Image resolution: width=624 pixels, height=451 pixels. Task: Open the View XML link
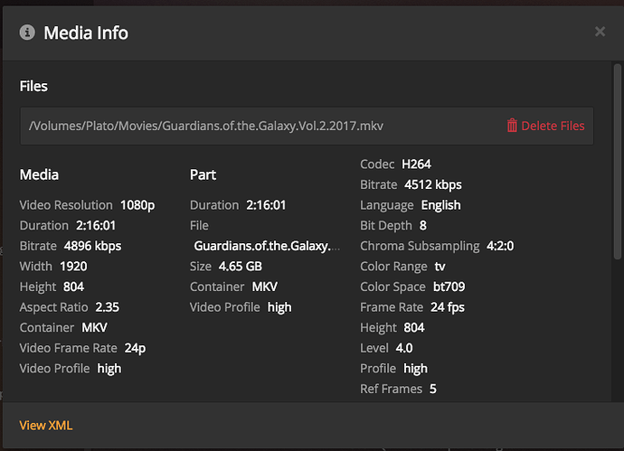pos(45,426)
